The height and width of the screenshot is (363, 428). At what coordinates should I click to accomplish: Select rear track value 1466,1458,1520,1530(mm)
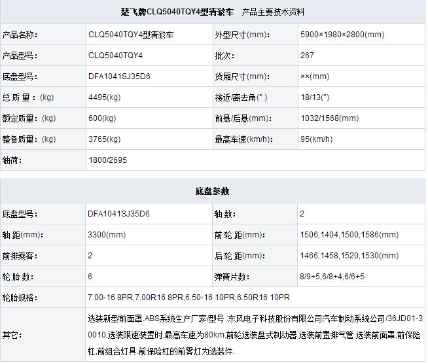(349, 256)
